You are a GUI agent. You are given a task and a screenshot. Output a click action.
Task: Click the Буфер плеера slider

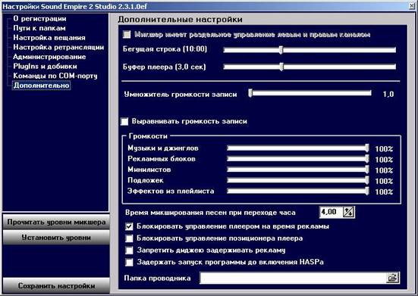[310, 67]
